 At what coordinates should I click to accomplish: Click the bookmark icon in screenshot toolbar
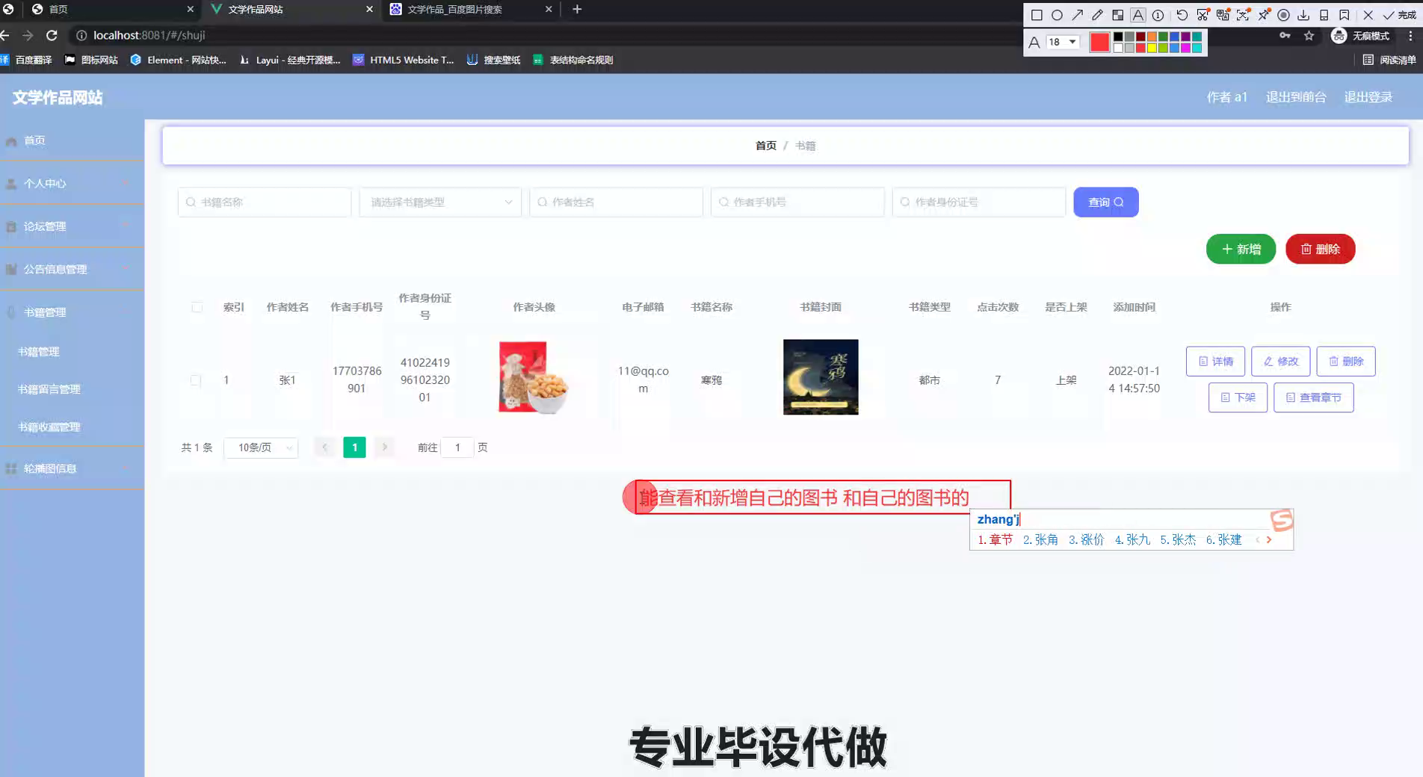coord(1344,15)
